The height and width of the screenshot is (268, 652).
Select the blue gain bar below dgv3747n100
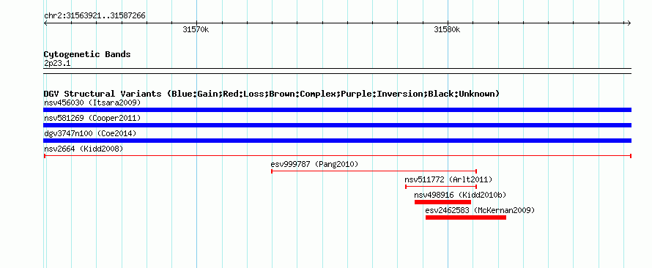337,141
